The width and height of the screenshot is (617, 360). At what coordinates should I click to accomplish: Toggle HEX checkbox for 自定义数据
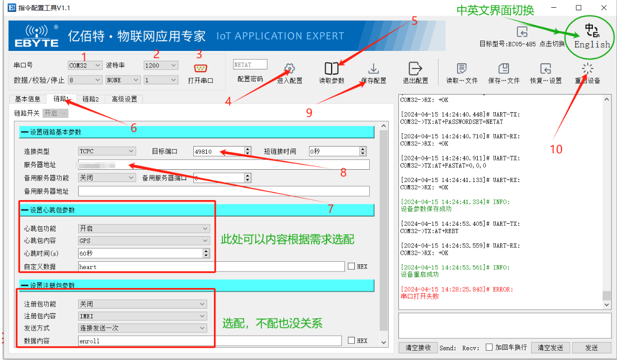(x=351, y=266)
